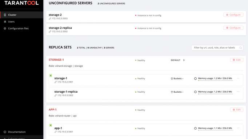
Task: Click the Users sidebar icon
Action: click(x=5, y=22)
